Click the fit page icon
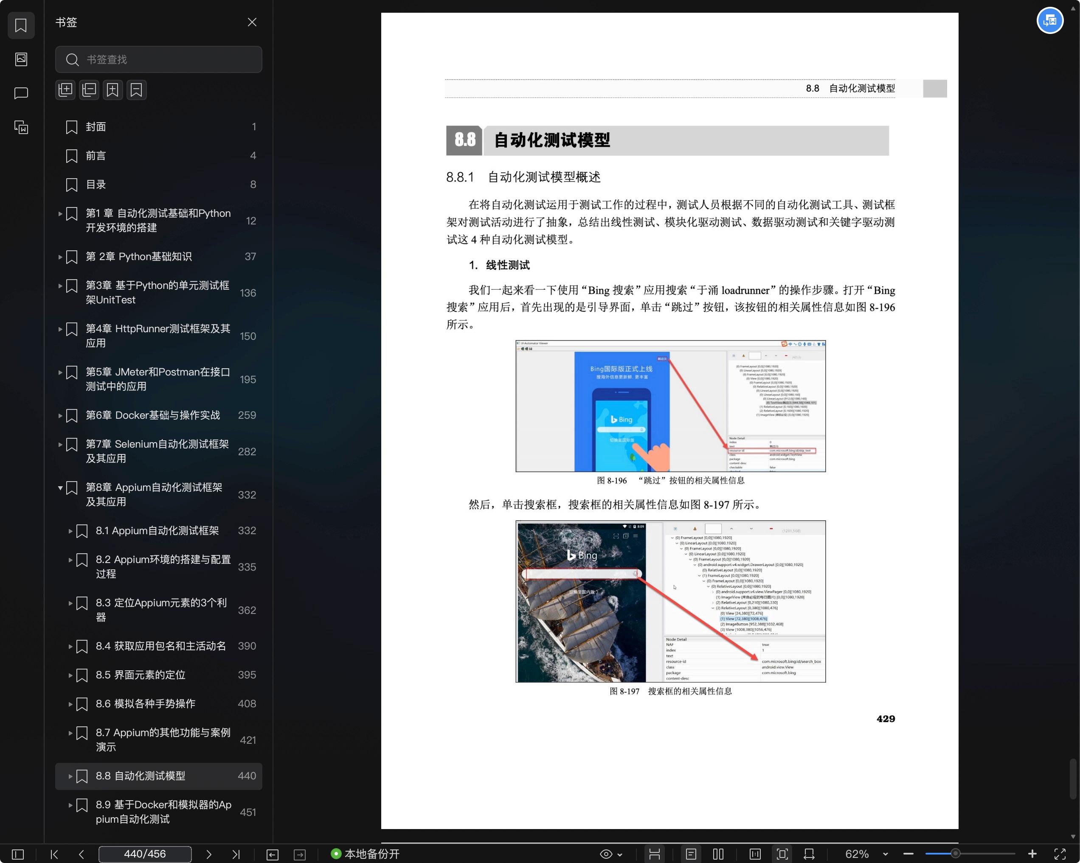 point(782,854)
